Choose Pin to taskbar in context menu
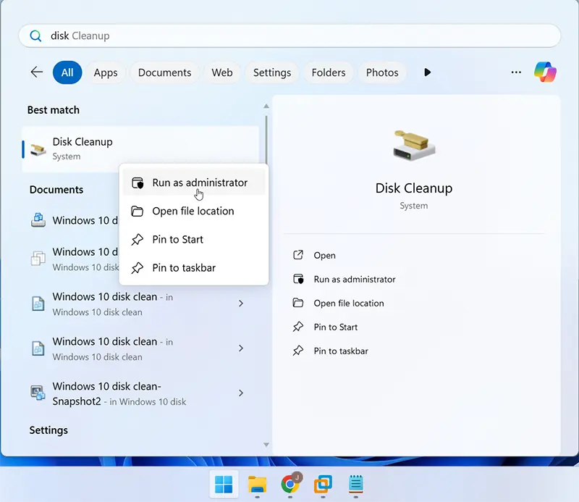The height and width of the screenshot is (502, 579). [194, 268]
